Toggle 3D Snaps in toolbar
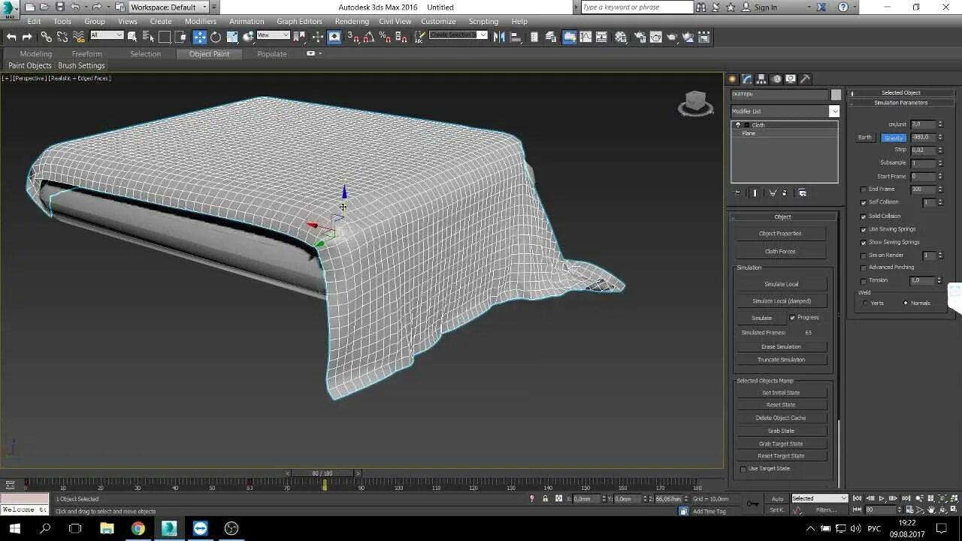Image resolution: width=962 pixels, height=541 pixels. pos(353,36)
